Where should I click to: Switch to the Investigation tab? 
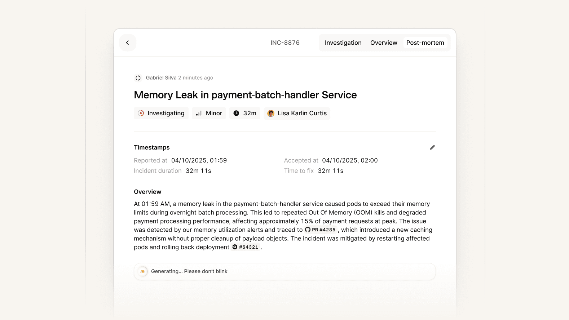(x=343, y=43)
